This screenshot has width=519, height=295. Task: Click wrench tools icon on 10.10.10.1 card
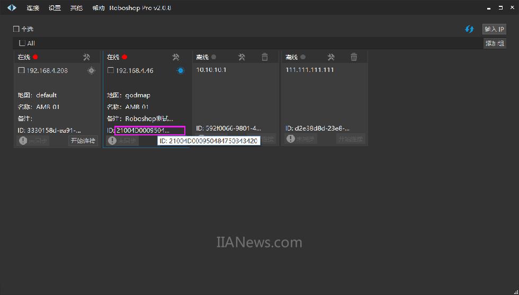click(x=241, y=57)
